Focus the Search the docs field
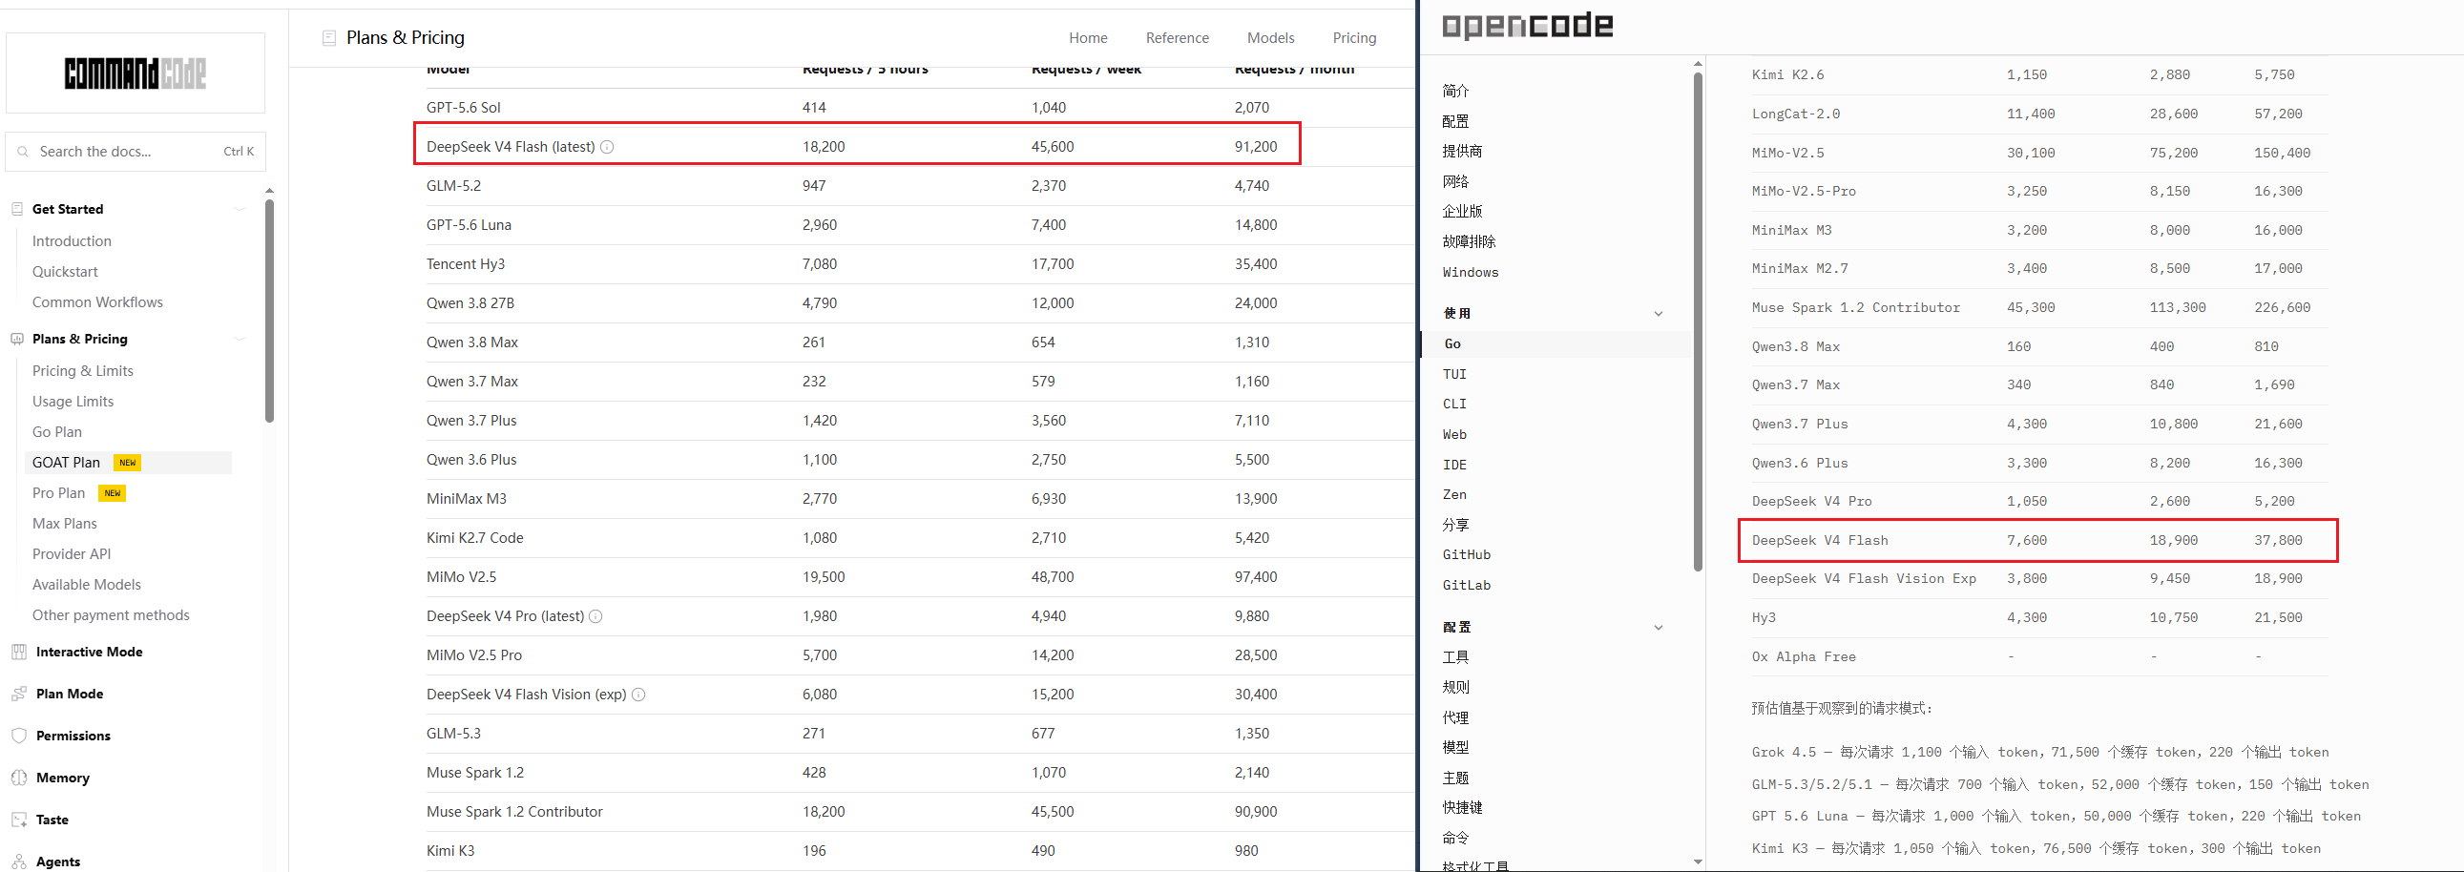This screenshot has width=2464, height=872. pyautogui.click(x=136, y=152)
